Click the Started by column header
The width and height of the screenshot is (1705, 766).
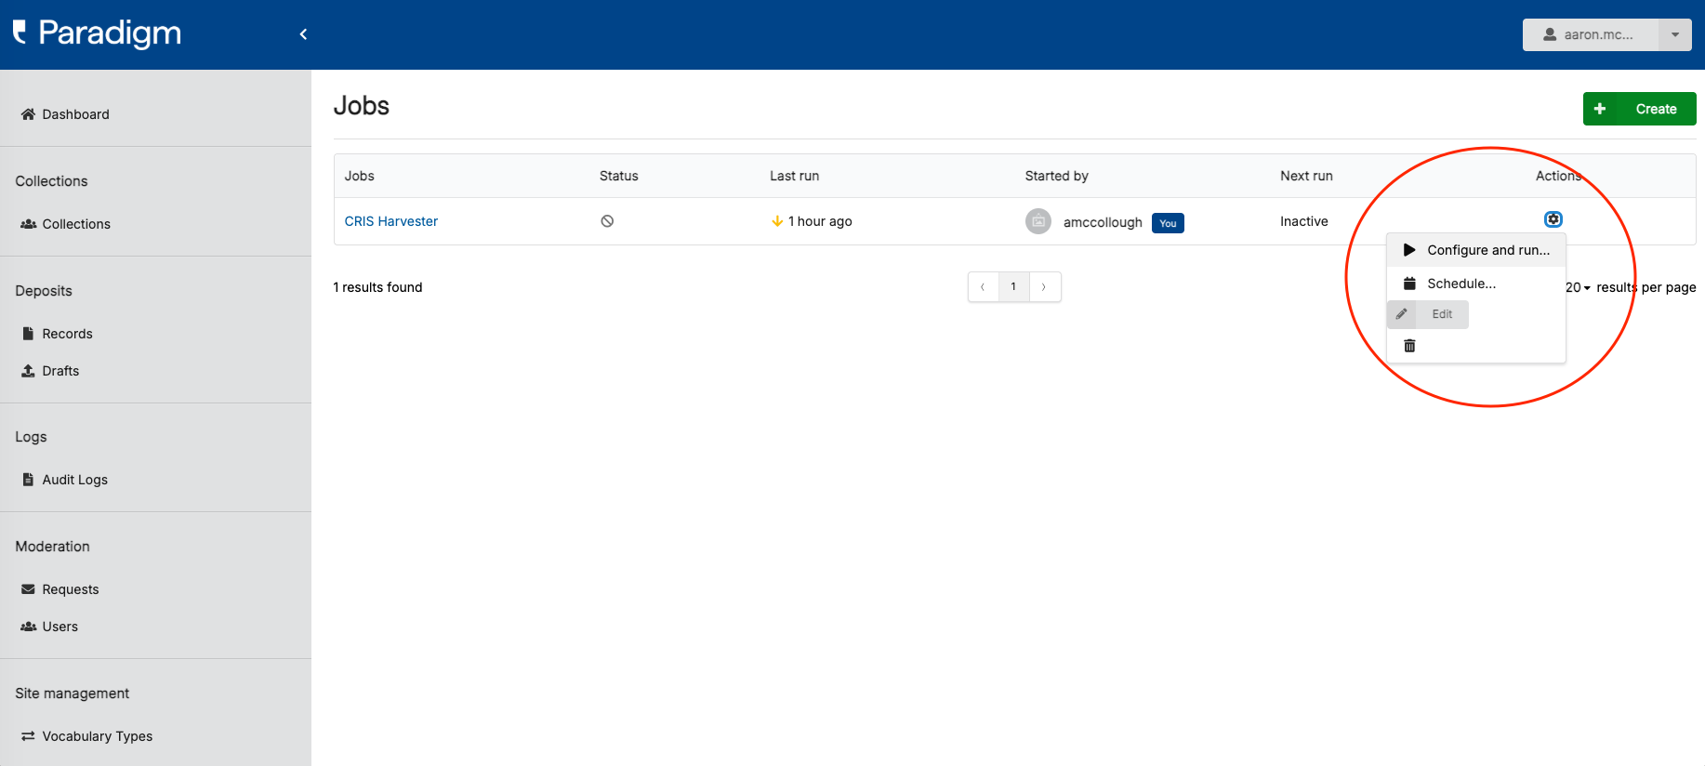[x=1056, y=176]
